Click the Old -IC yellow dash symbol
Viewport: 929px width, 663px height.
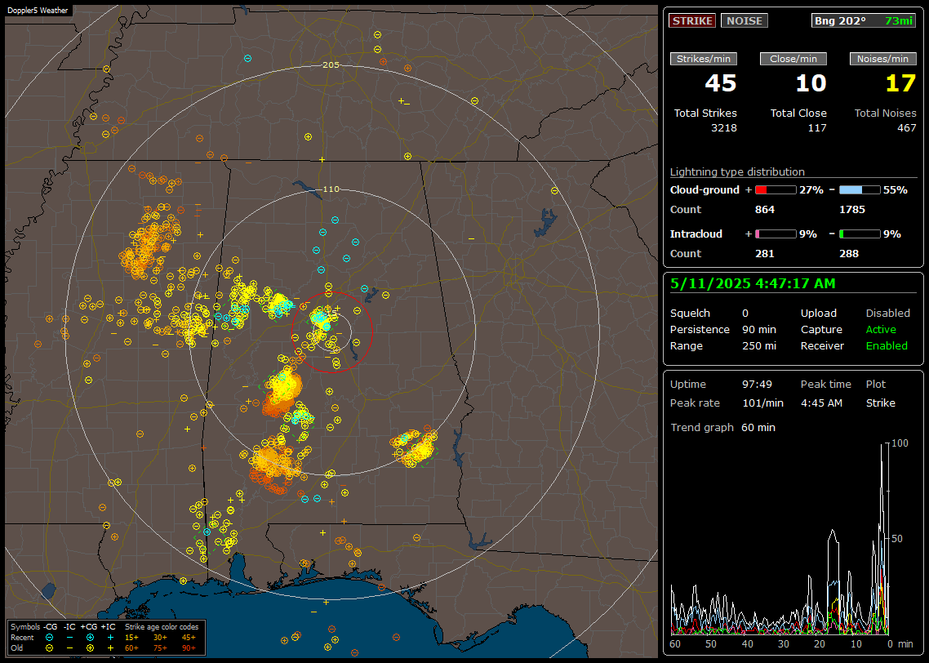[x=70, y=648]
